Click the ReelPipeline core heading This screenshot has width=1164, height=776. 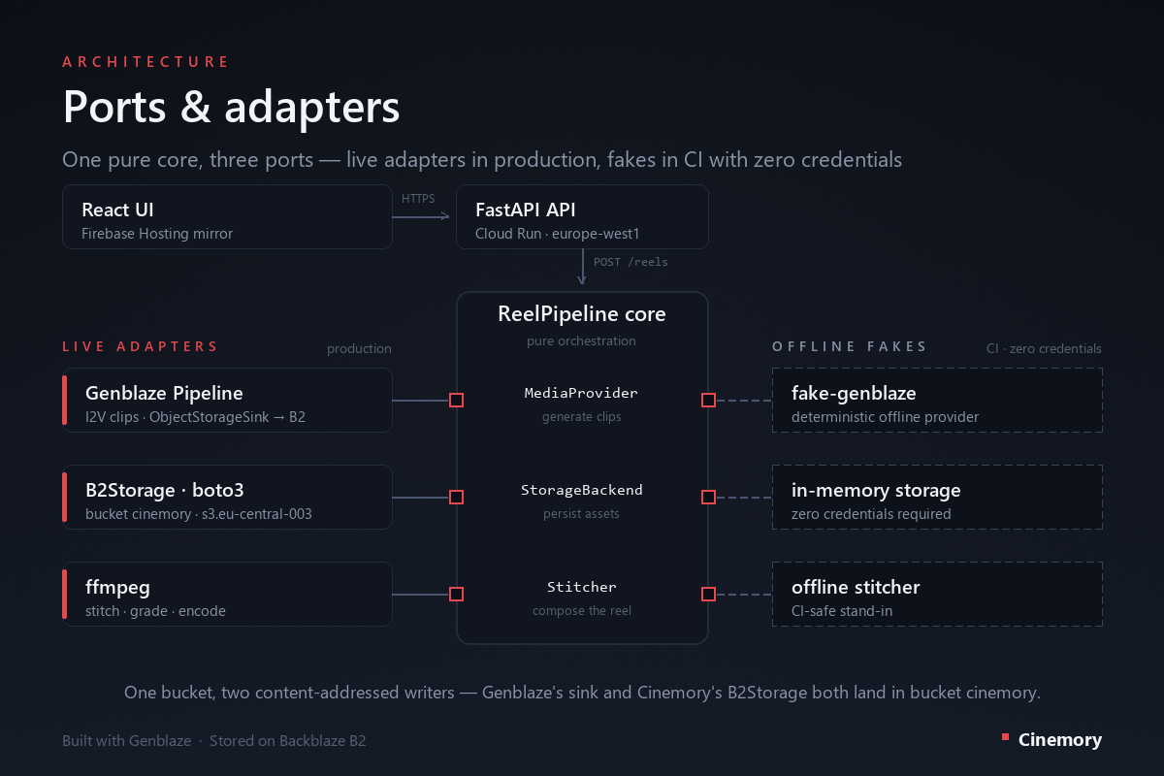pyautogui.click(x=582, y=314)
